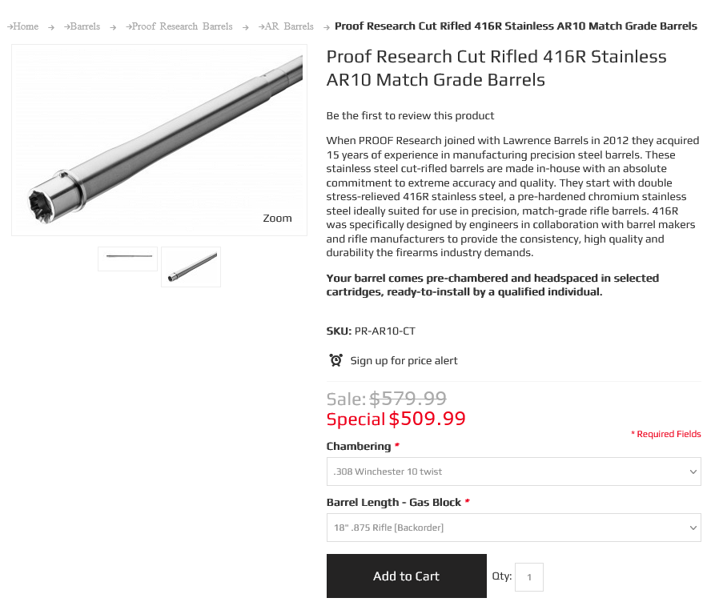Go to Home breadcrumb link

[26, 26]
